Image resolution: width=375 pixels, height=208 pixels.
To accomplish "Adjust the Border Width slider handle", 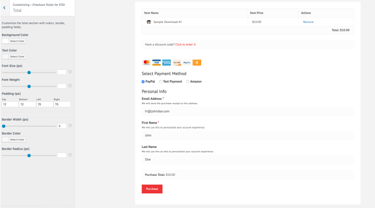I will [4, 126].
